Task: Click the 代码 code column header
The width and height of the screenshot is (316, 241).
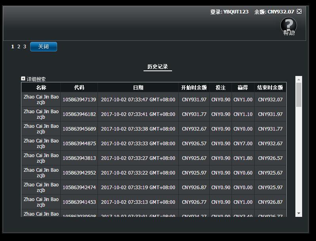Action: pyautogui.click(x=79, y=87)
